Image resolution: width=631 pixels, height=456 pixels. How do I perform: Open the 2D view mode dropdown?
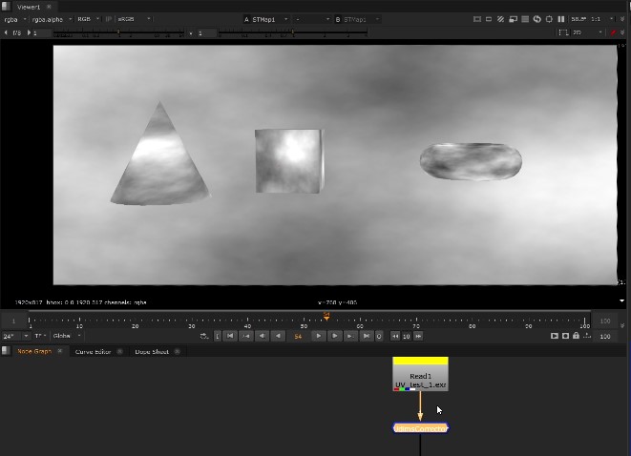pos(585,32)
